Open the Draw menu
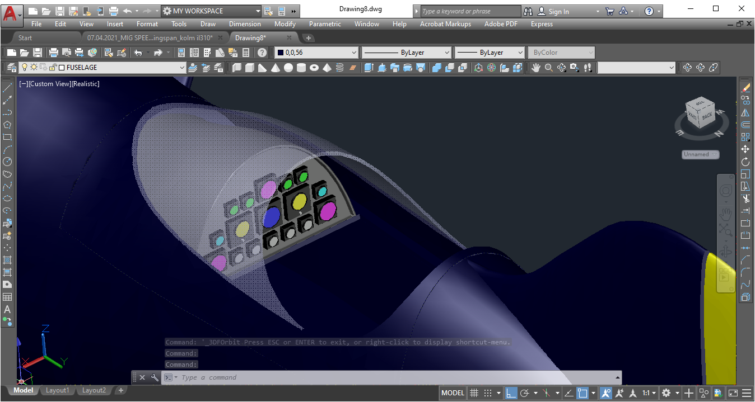 tap(208, 24)
